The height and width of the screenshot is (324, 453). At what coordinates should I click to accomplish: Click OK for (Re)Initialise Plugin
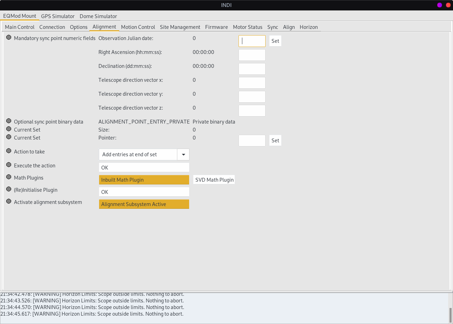(x=144, y=192)
